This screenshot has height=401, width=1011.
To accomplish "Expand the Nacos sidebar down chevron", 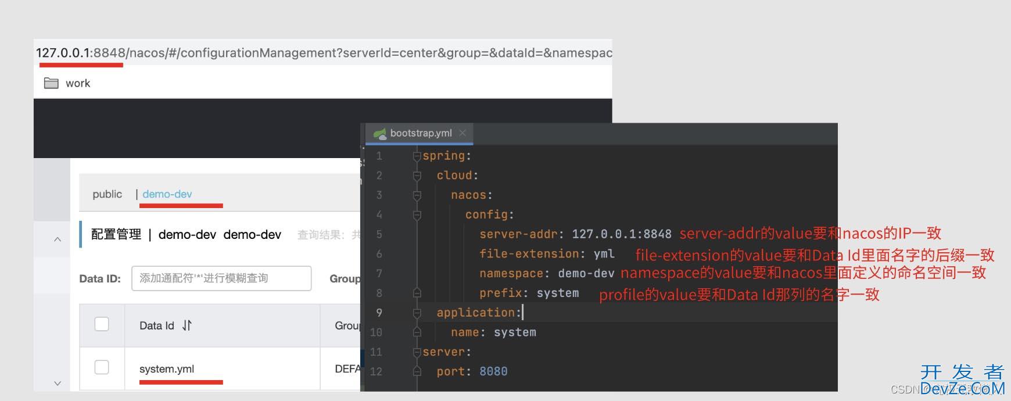I will coord(58,383).
